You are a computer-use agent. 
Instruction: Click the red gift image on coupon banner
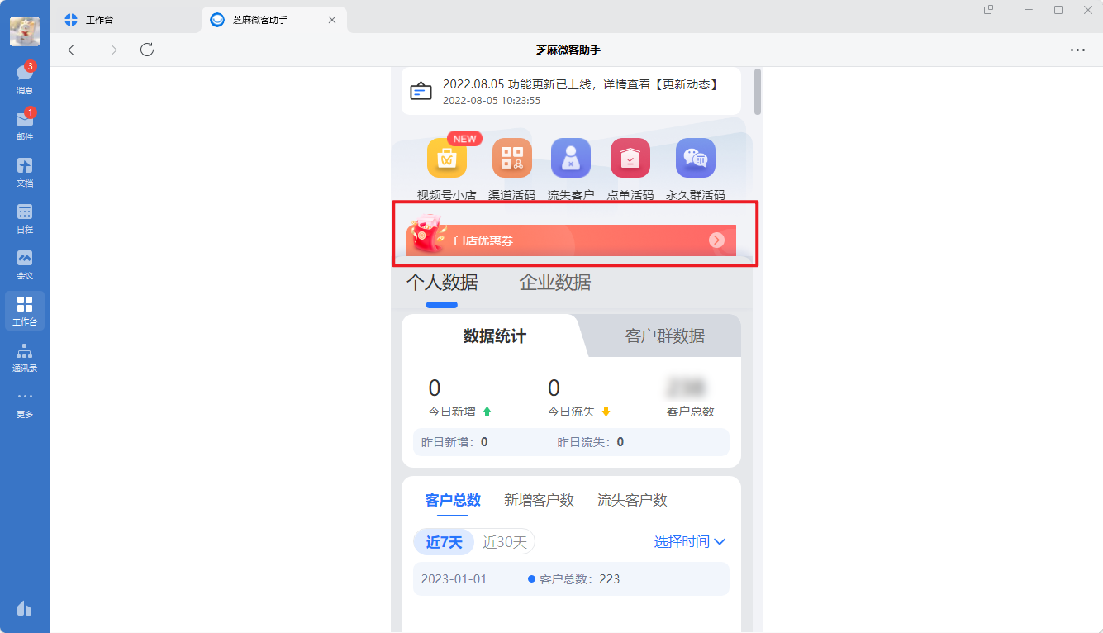click(x=427, y=234)
